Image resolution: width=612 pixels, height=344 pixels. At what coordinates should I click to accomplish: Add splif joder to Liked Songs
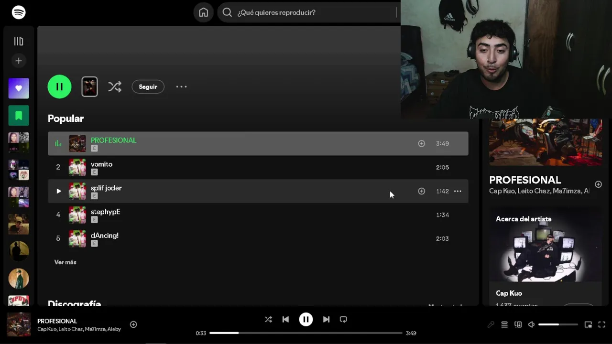pyautogui.click(x=421, y=191)
